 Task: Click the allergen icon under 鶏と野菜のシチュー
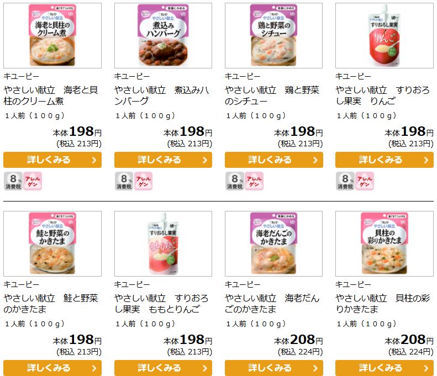point(254,181)
